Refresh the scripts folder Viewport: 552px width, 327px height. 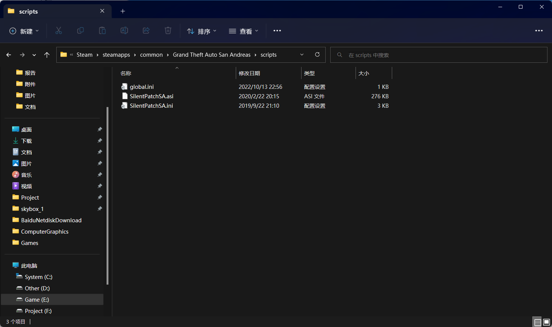pyautogui.click(x=317, y=54)
